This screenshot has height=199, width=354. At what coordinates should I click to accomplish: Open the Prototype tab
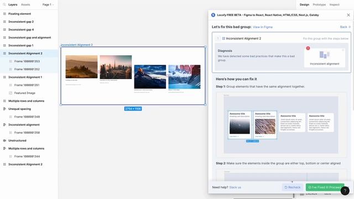tap(319, 4)
